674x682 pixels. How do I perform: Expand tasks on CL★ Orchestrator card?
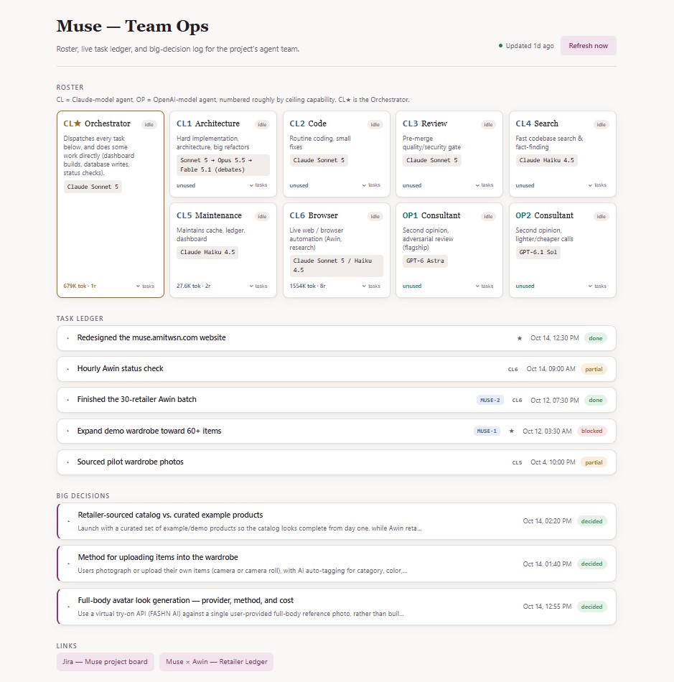[x=145, y=286]
